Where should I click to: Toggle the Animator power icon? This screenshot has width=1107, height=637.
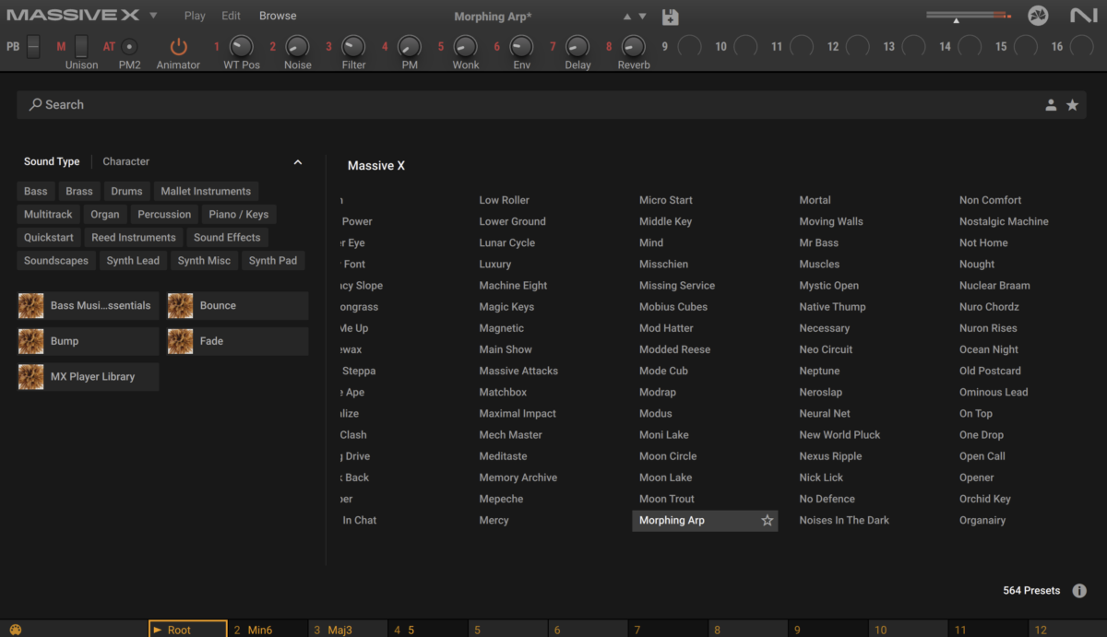pyautogui.click(x=178, y=46)
